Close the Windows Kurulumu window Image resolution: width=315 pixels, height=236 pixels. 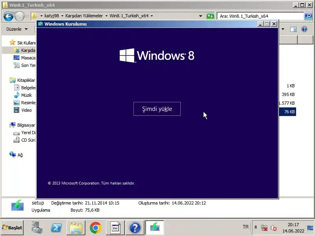274,24
